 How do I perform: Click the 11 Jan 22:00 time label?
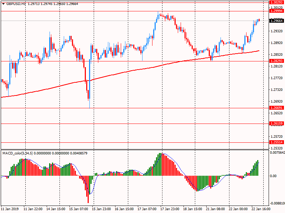[x=33, y=209]
